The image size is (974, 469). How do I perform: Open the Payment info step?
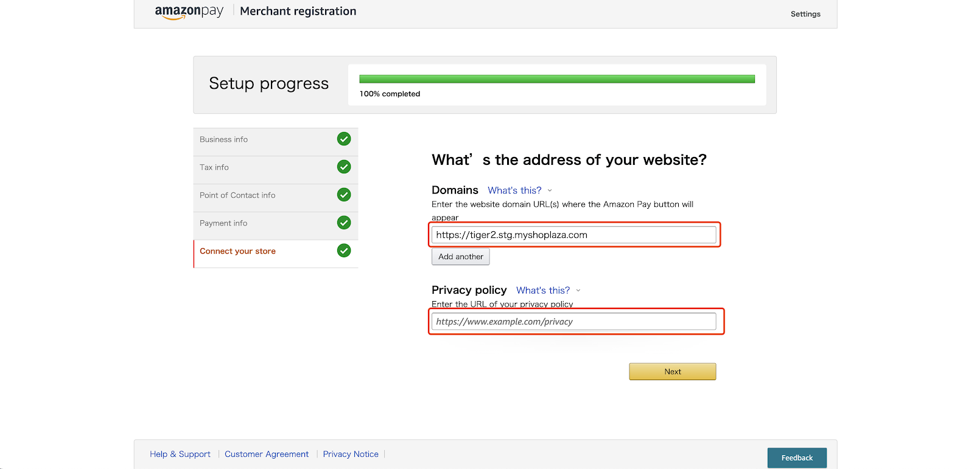(x=276, y=226)
